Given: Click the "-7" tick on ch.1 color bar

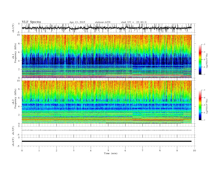Looking at the screenshot, I should click(x=204, y=75).
